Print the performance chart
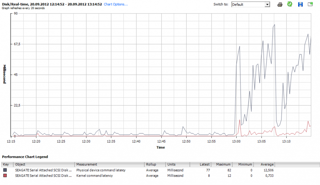This screenshot has width=320, height=185. click(280, 4)
